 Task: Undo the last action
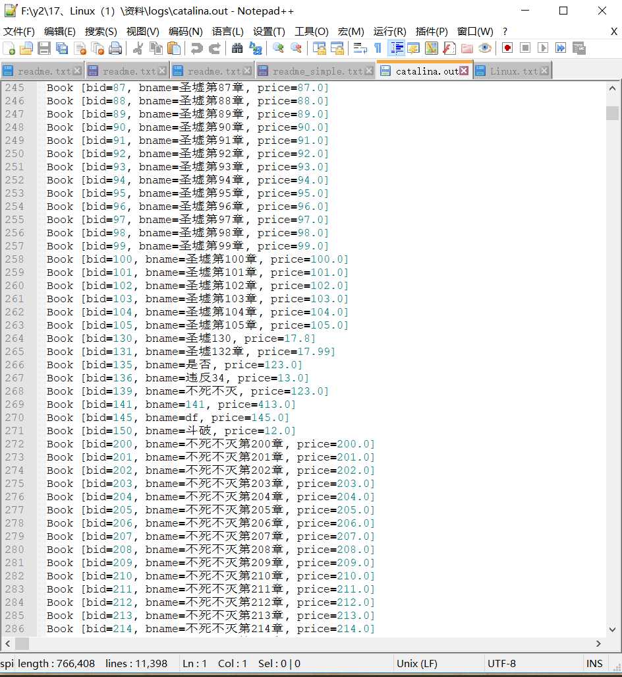click(x=196, y=48)
